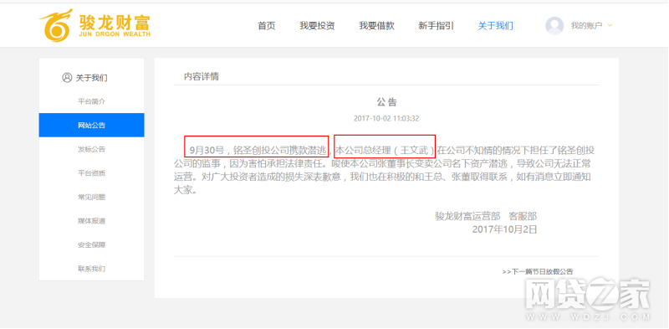The image size is (669, 329).
Task: Select 新手指引 in the top menu
Action: (436, 26)
